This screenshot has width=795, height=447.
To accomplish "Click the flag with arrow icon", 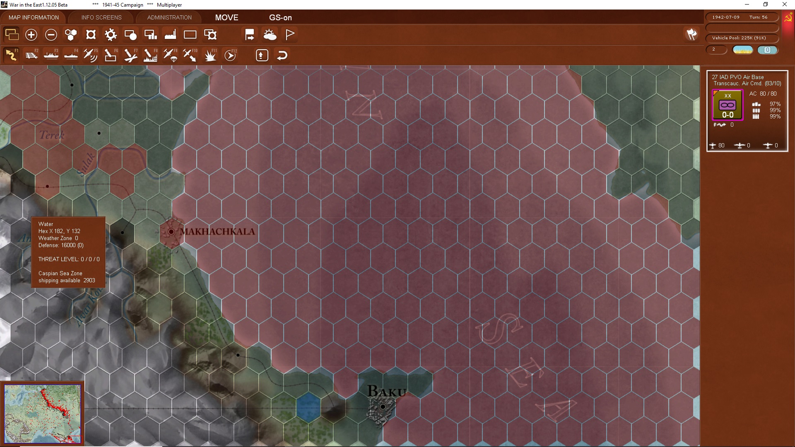I will [x=250, y=35].
